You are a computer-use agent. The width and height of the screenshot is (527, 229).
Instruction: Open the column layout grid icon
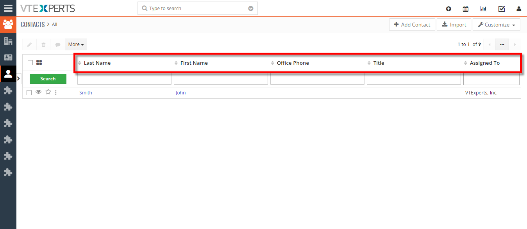click(39, 62)
